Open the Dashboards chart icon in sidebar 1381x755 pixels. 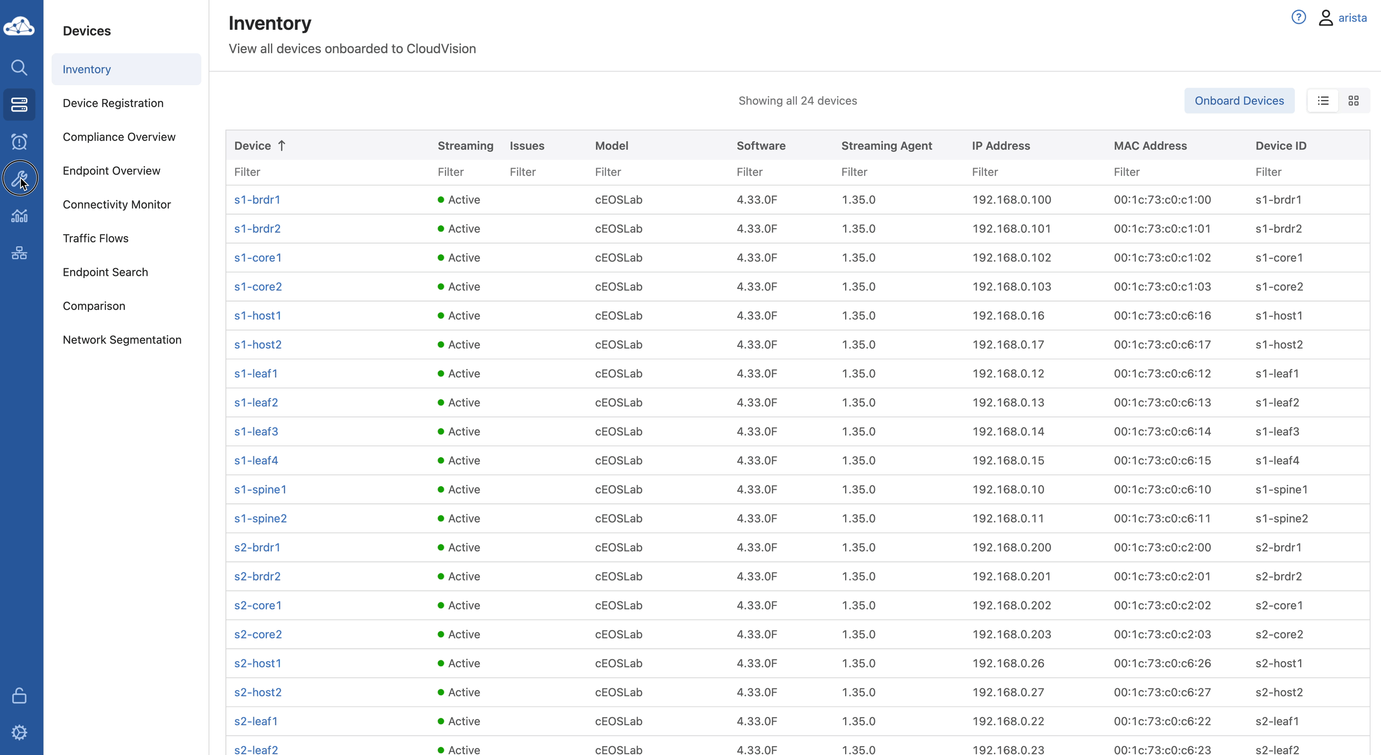coord(19,216)
